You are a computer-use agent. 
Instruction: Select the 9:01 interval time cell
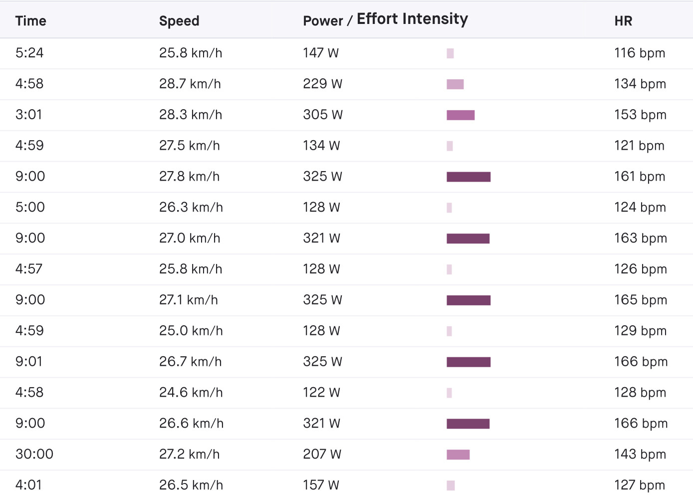pos(29,361)
